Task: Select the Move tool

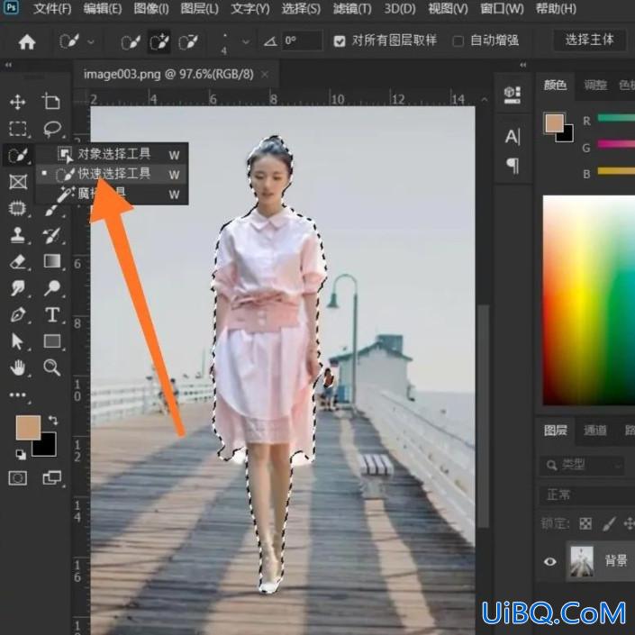Action: 17,102
